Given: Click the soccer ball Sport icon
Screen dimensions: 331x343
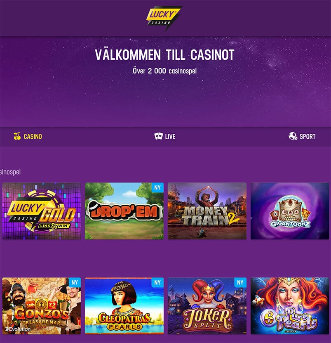Looking at the screenshot, I should pos(293,136).
